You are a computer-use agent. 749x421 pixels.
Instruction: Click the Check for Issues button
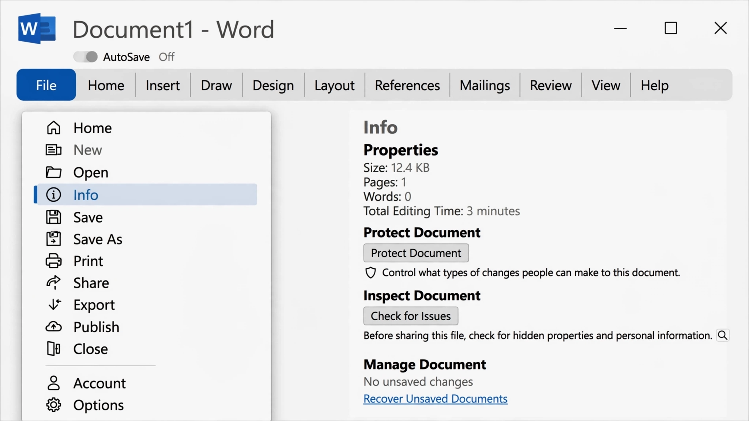(x=411, y=316)
